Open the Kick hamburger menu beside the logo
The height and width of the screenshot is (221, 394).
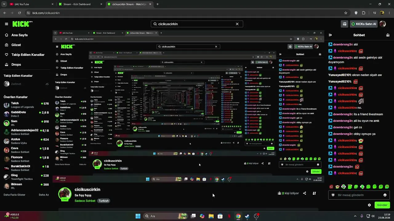(x=6, y=24)
